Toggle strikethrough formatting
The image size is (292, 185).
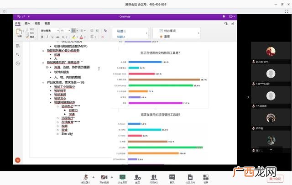point(58,37)
